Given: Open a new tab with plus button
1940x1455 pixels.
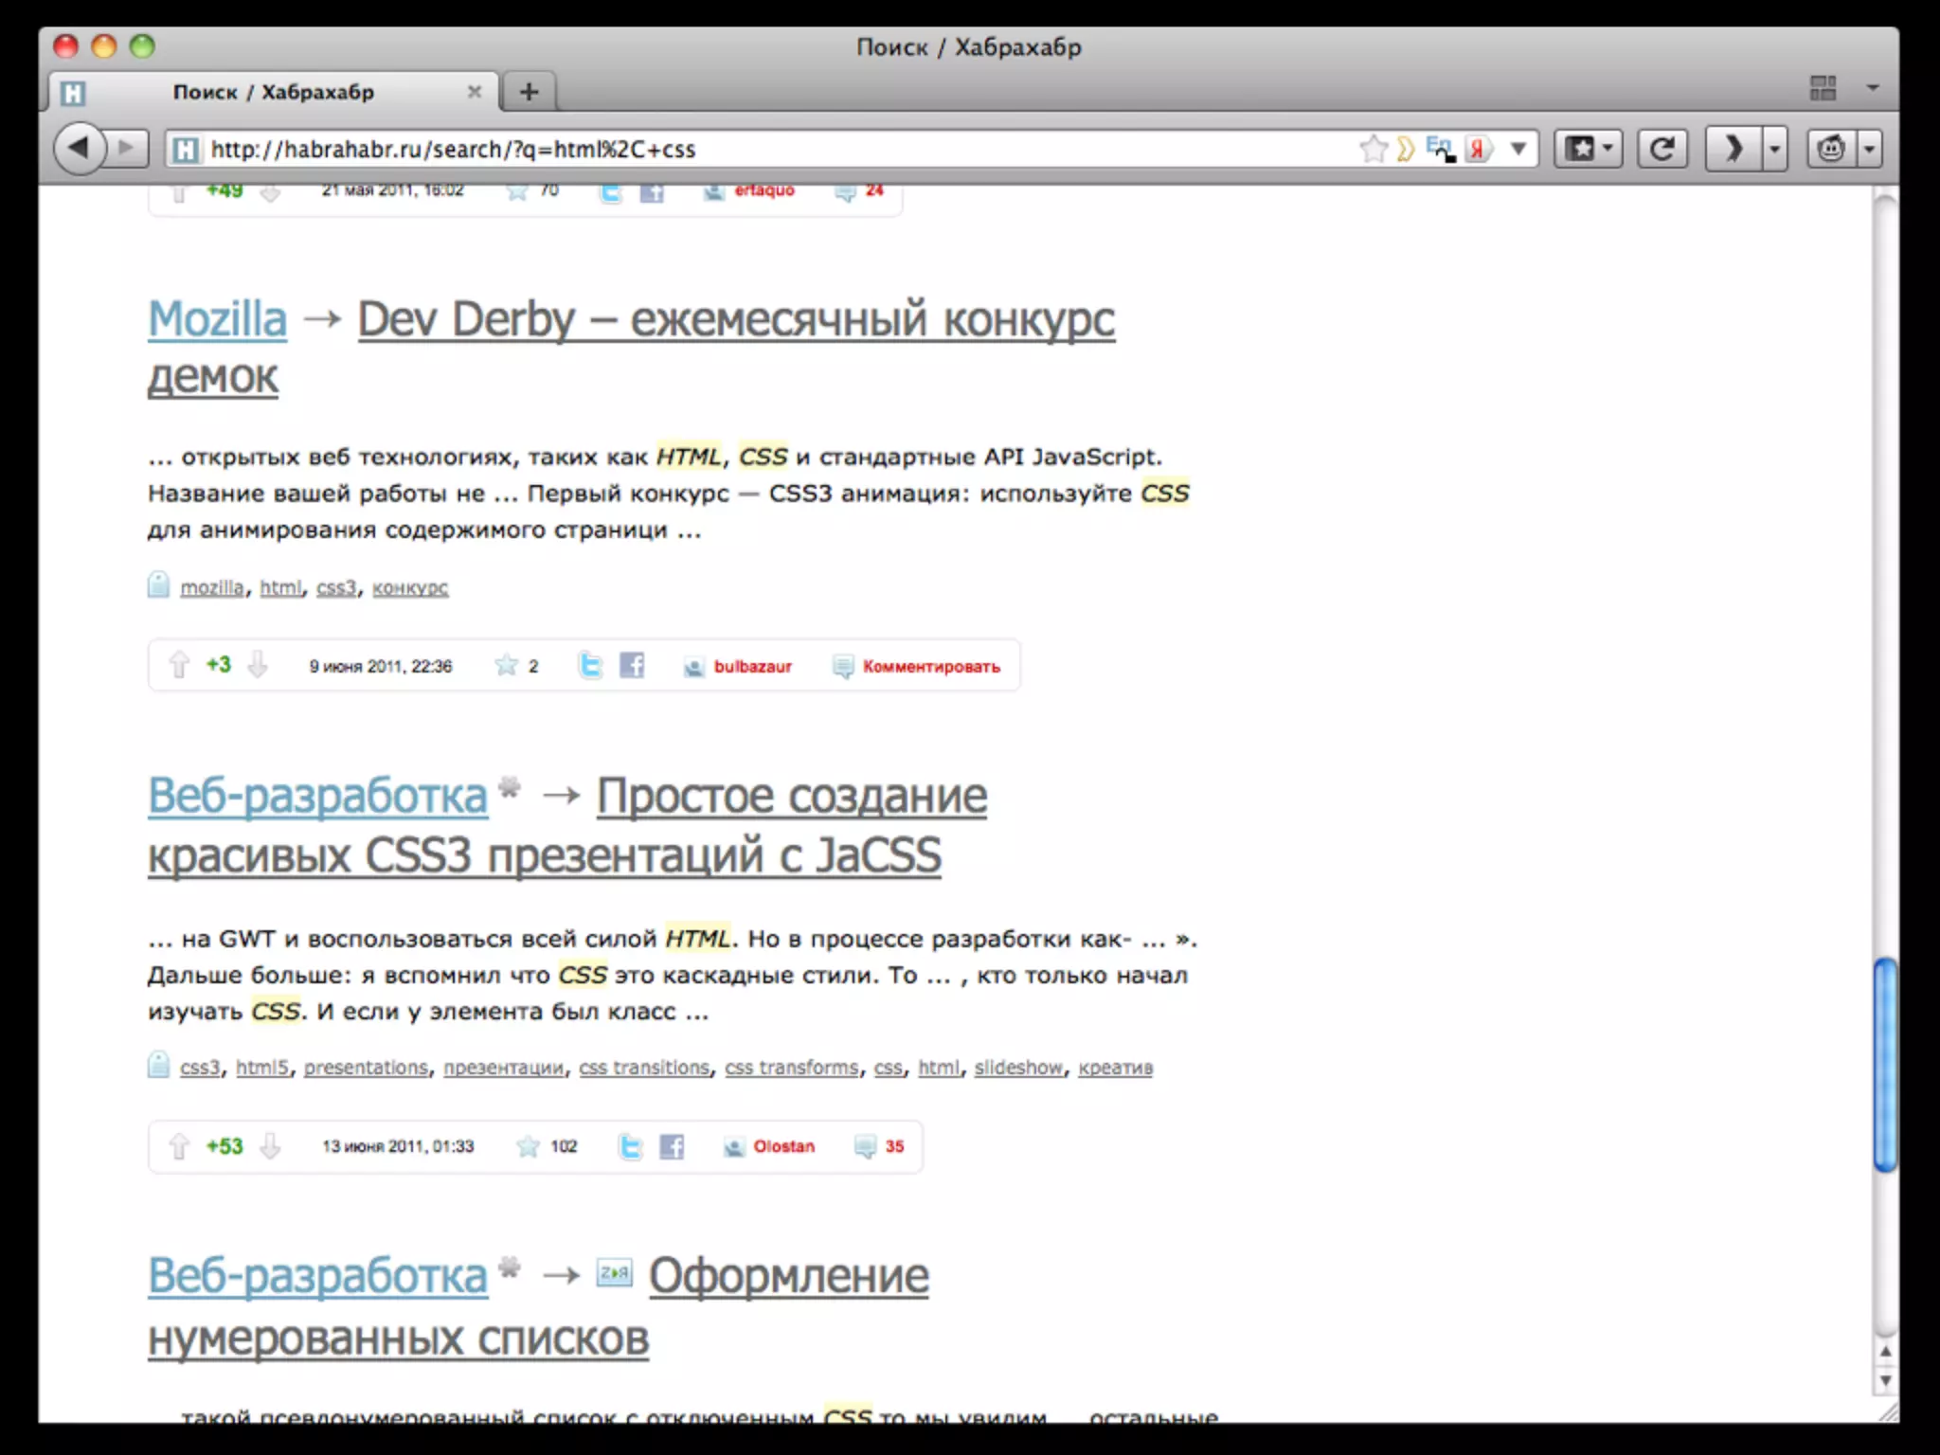Looking at the screenshot, I should 529,92.
